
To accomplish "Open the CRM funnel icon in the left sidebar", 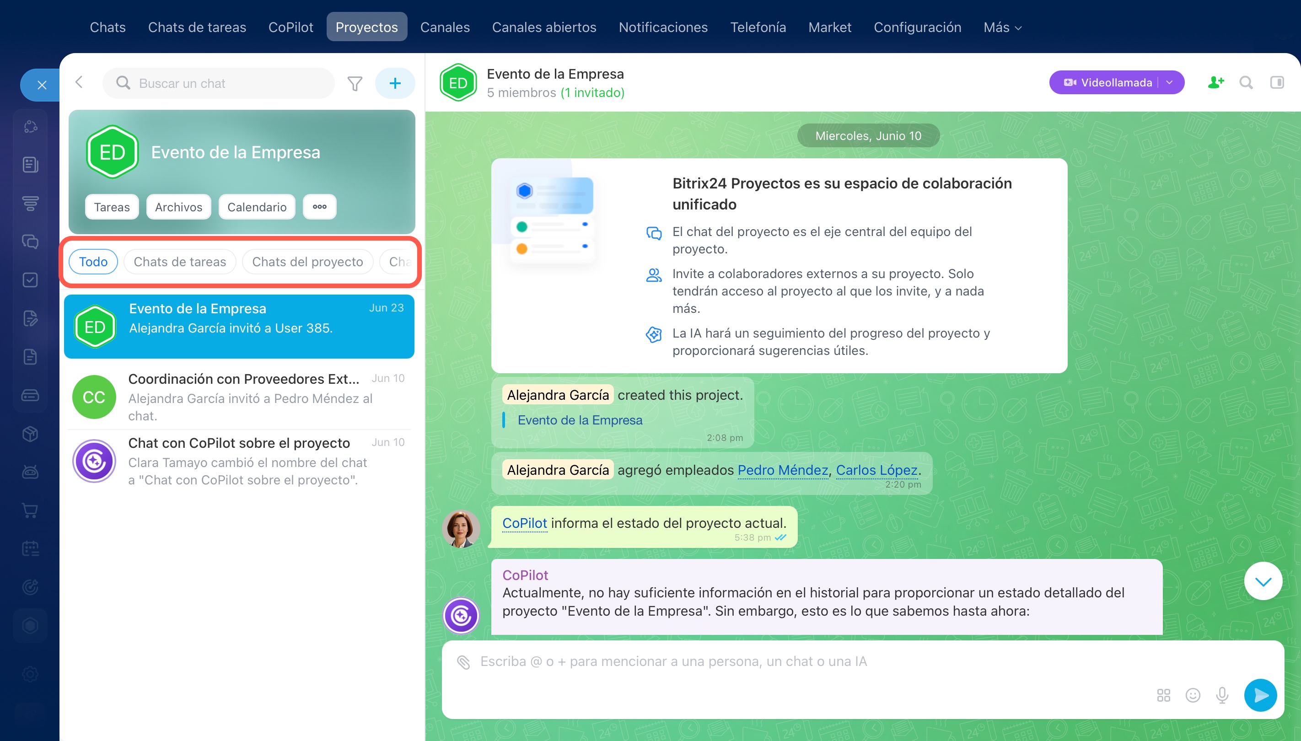I will (x=31, y=203).
